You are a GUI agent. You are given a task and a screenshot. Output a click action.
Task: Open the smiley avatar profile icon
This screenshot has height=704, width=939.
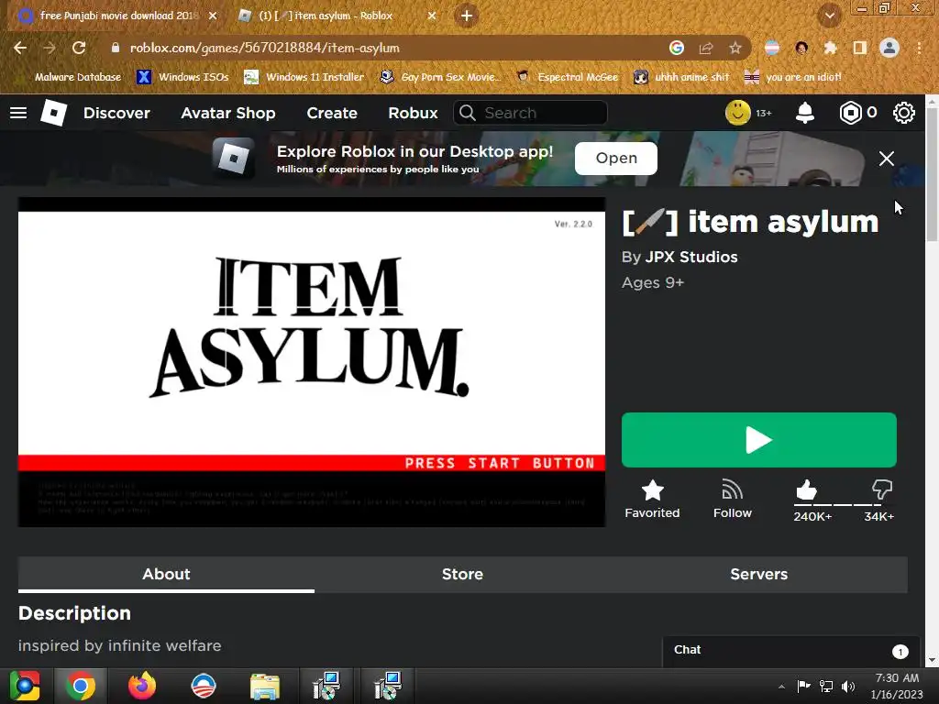[x=738, y=113]
